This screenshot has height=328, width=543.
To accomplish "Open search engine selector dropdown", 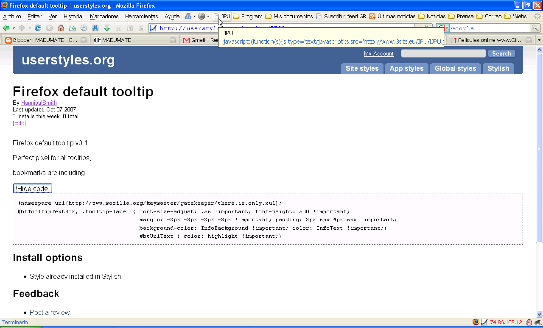I will 447,28.
